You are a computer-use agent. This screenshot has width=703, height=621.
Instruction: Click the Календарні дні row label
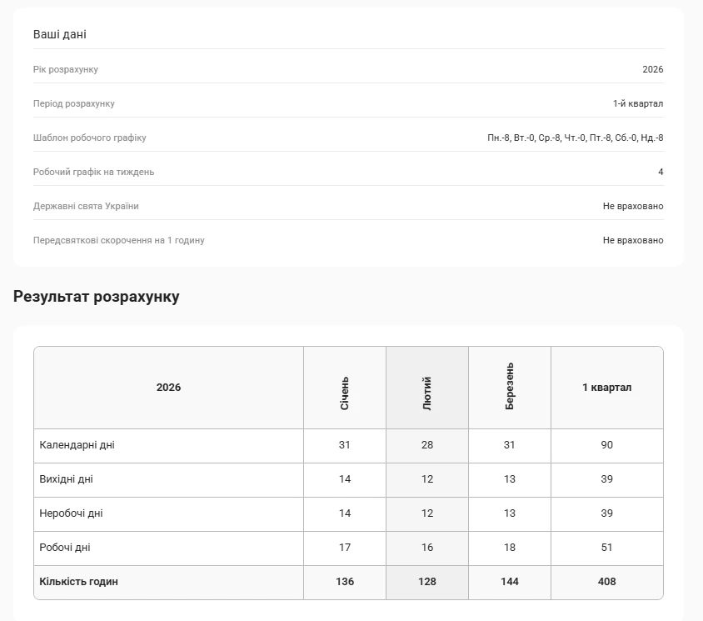pyautogui.click(x=77, y=445)
